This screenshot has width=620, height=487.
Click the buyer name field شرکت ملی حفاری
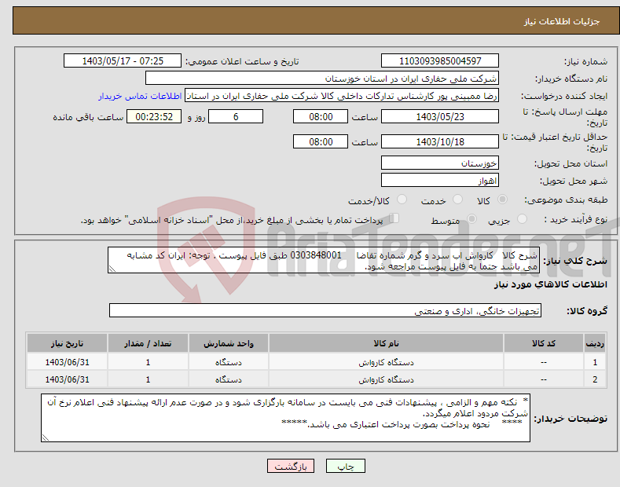(x=322, y=79)
